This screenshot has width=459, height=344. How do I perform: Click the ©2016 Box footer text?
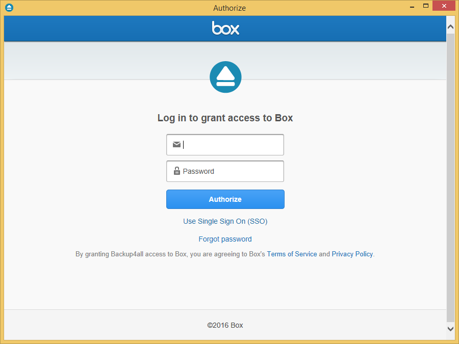tap(225, 325)
